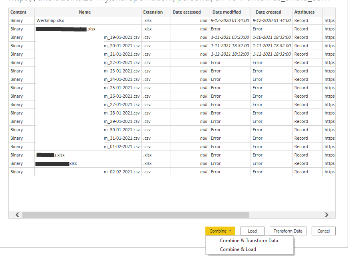Image resolution: width=348 pixels, height=263 pixels.
Task: Click .xlsx extension in Werkmap.xlsx row
Action: tap(147, 20)
